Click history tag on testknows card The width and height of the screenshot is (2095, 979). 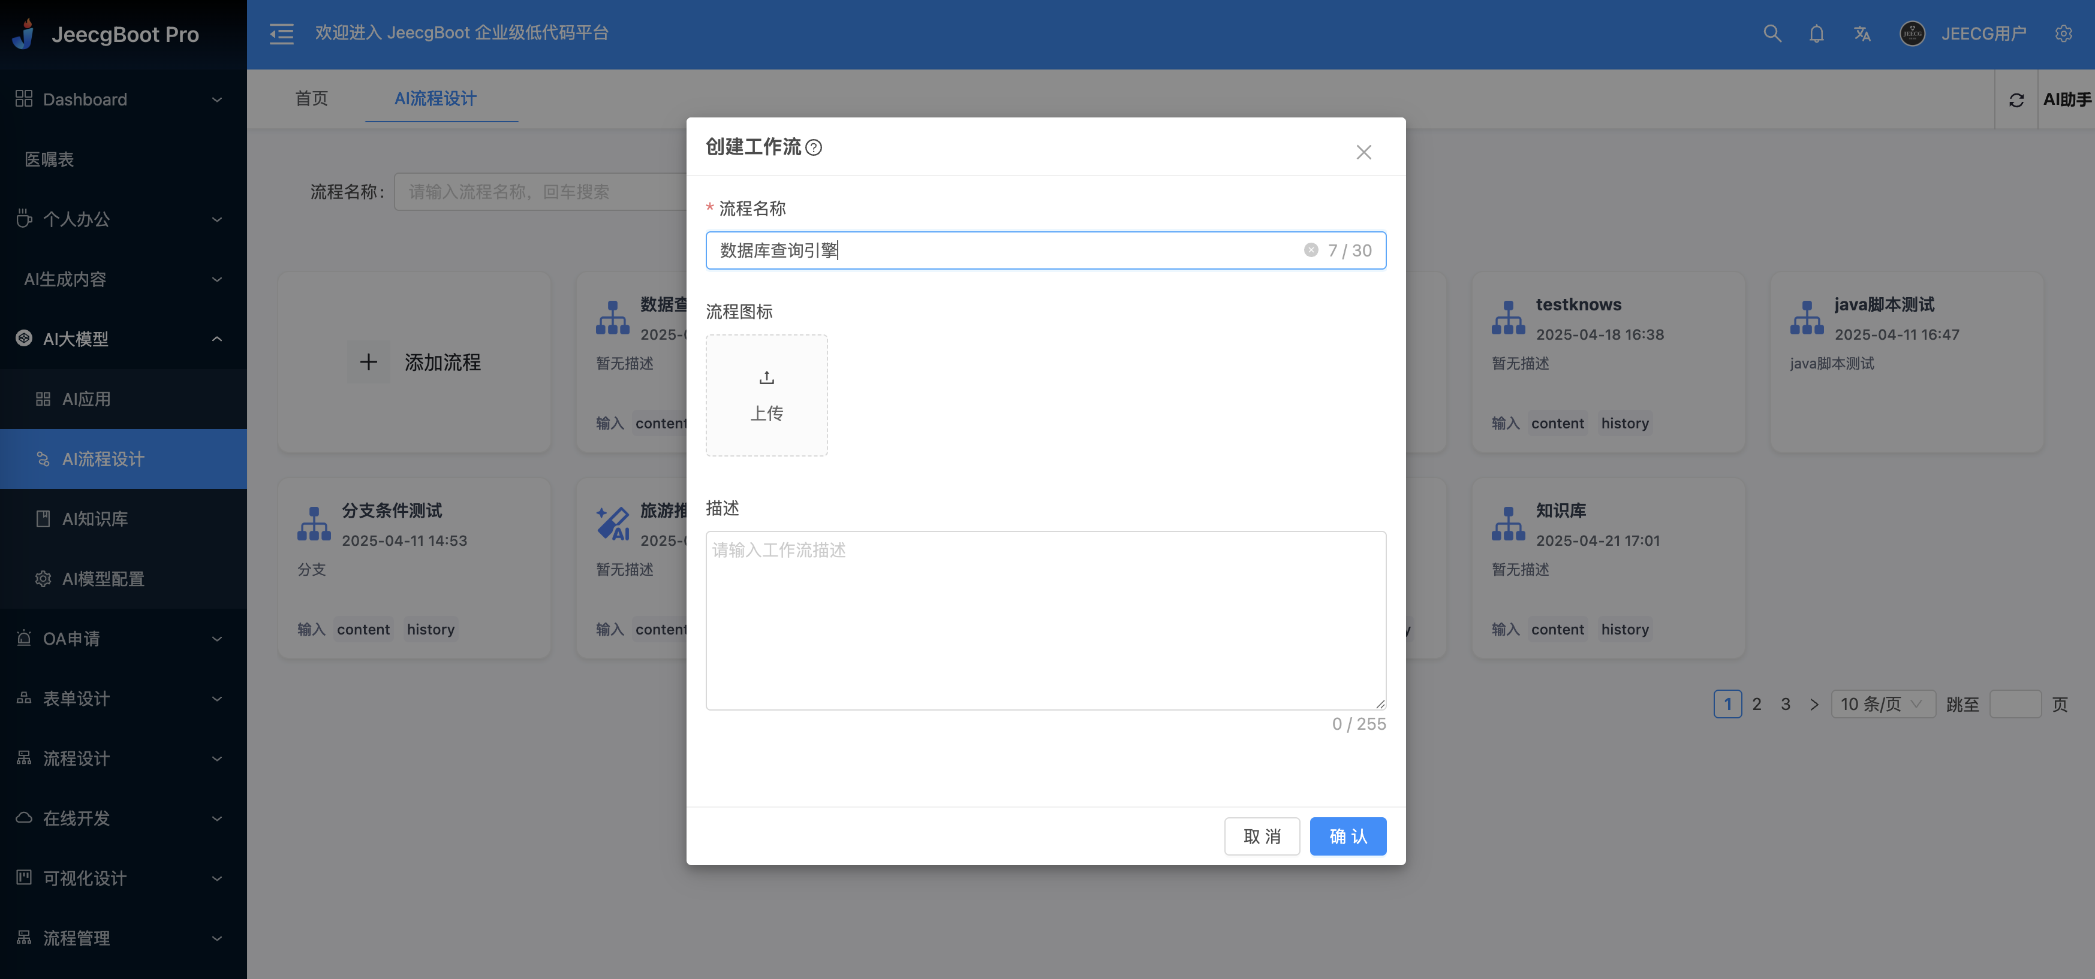1624,422
